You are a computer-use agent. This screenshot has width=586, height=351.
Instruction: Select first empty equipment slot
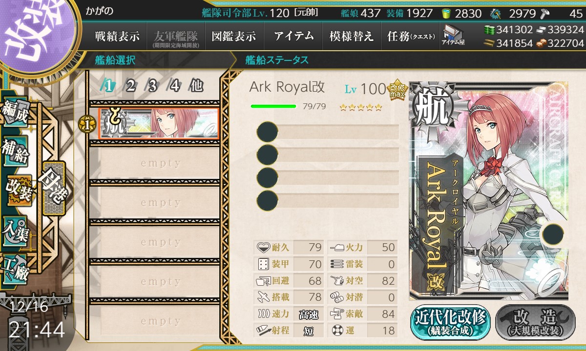tap(328, 132)
